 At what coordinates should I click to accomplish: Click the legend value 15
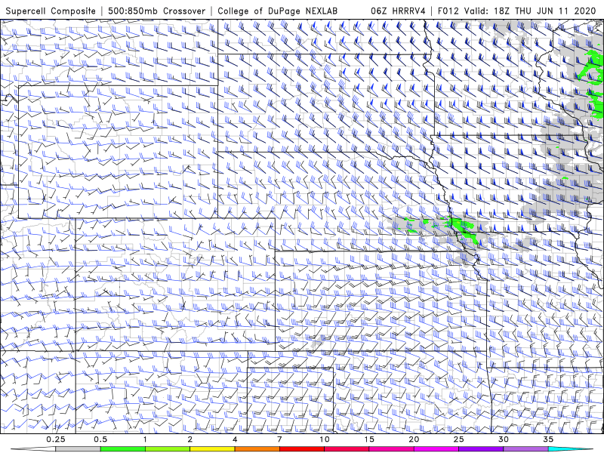pos(369,439)
